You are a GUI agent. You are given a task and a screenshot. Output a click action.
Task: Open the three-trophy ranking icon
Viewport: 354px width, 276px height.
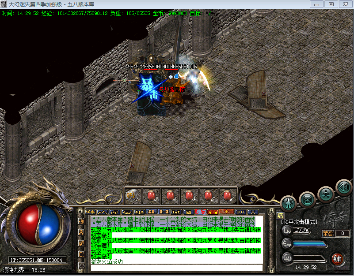pyautogui.click(x=176, y=212)
